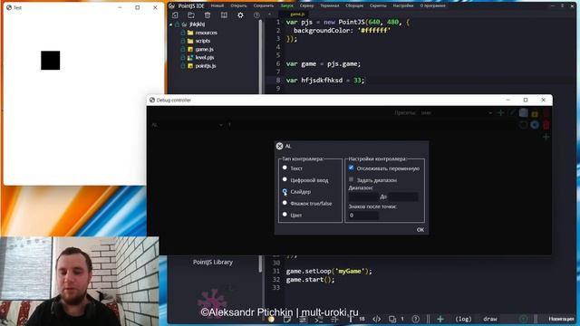580x326 pixels.
Task: Click the open folder toolbar icon
Action: (191, 15)
